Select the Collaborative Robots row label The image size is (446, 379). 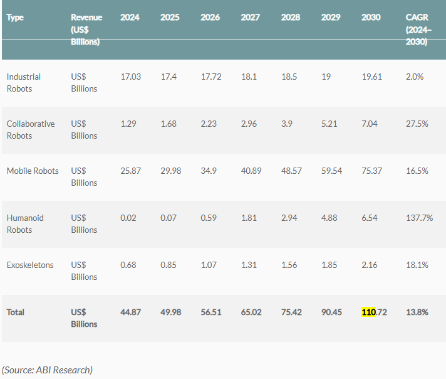pyautogui.click(x=31, y=129)
